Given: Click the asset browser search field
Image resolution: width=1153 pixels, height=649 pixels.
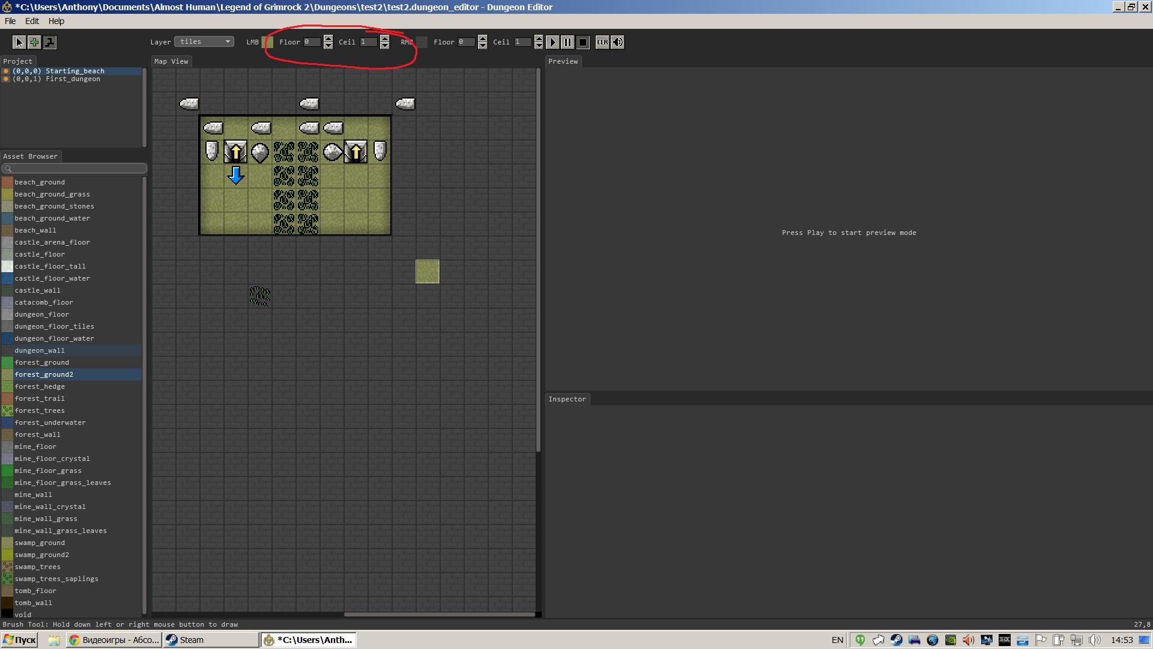Looking at the screenshot, I should [74, 168].
